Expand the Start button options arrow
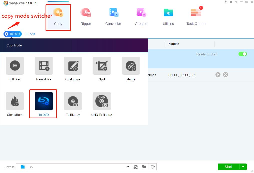 (242, 167)
